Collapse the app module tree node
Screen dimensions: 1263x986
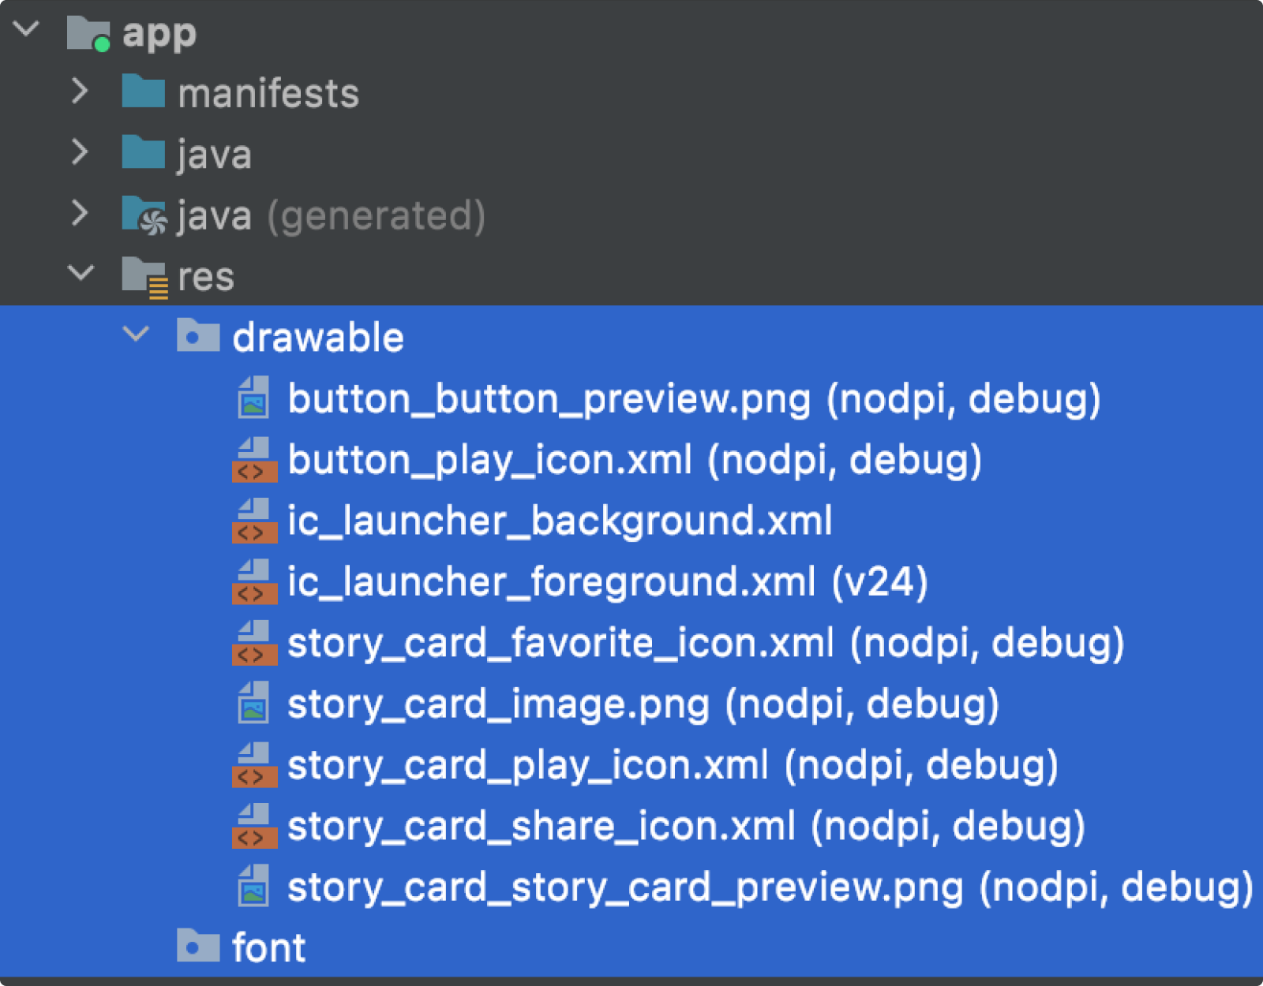(x=26, y=29)
